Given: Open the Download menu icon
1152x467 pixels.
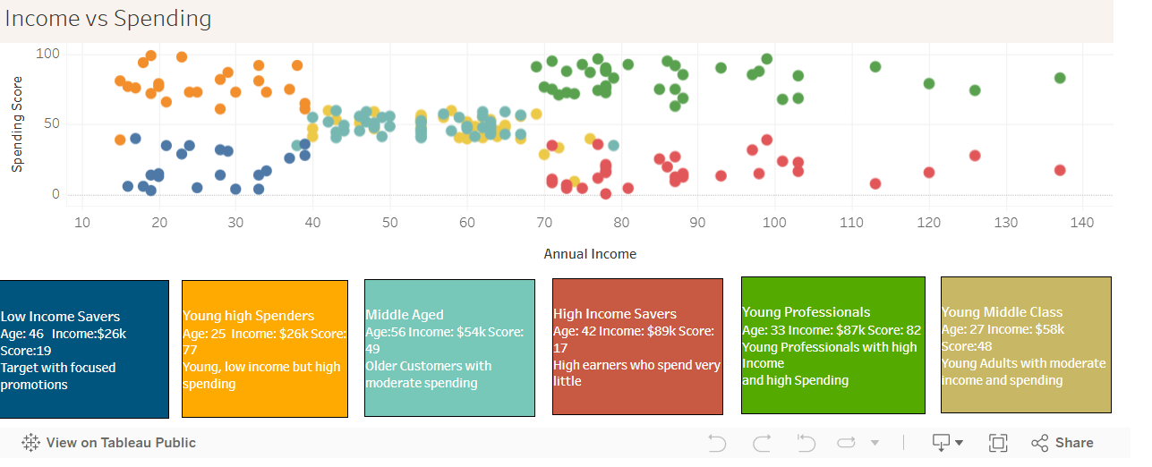Looking at the screenshot, I should (942, 443).
